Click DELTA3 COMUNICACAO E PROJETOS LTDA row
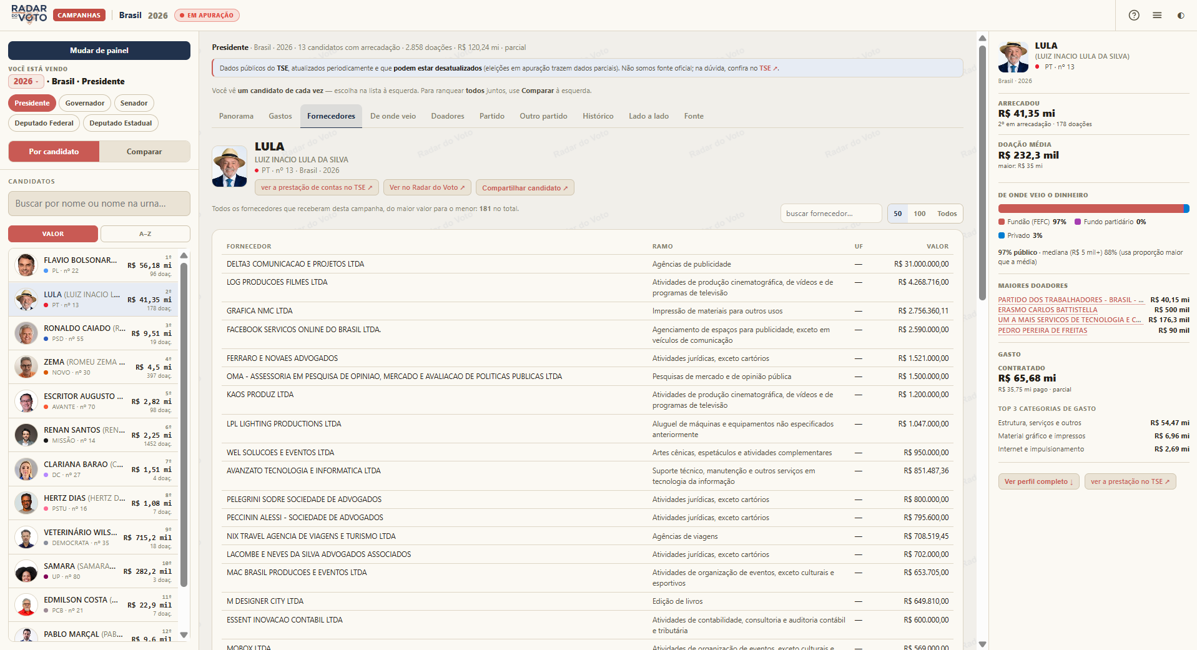 [x=588, y=264]
